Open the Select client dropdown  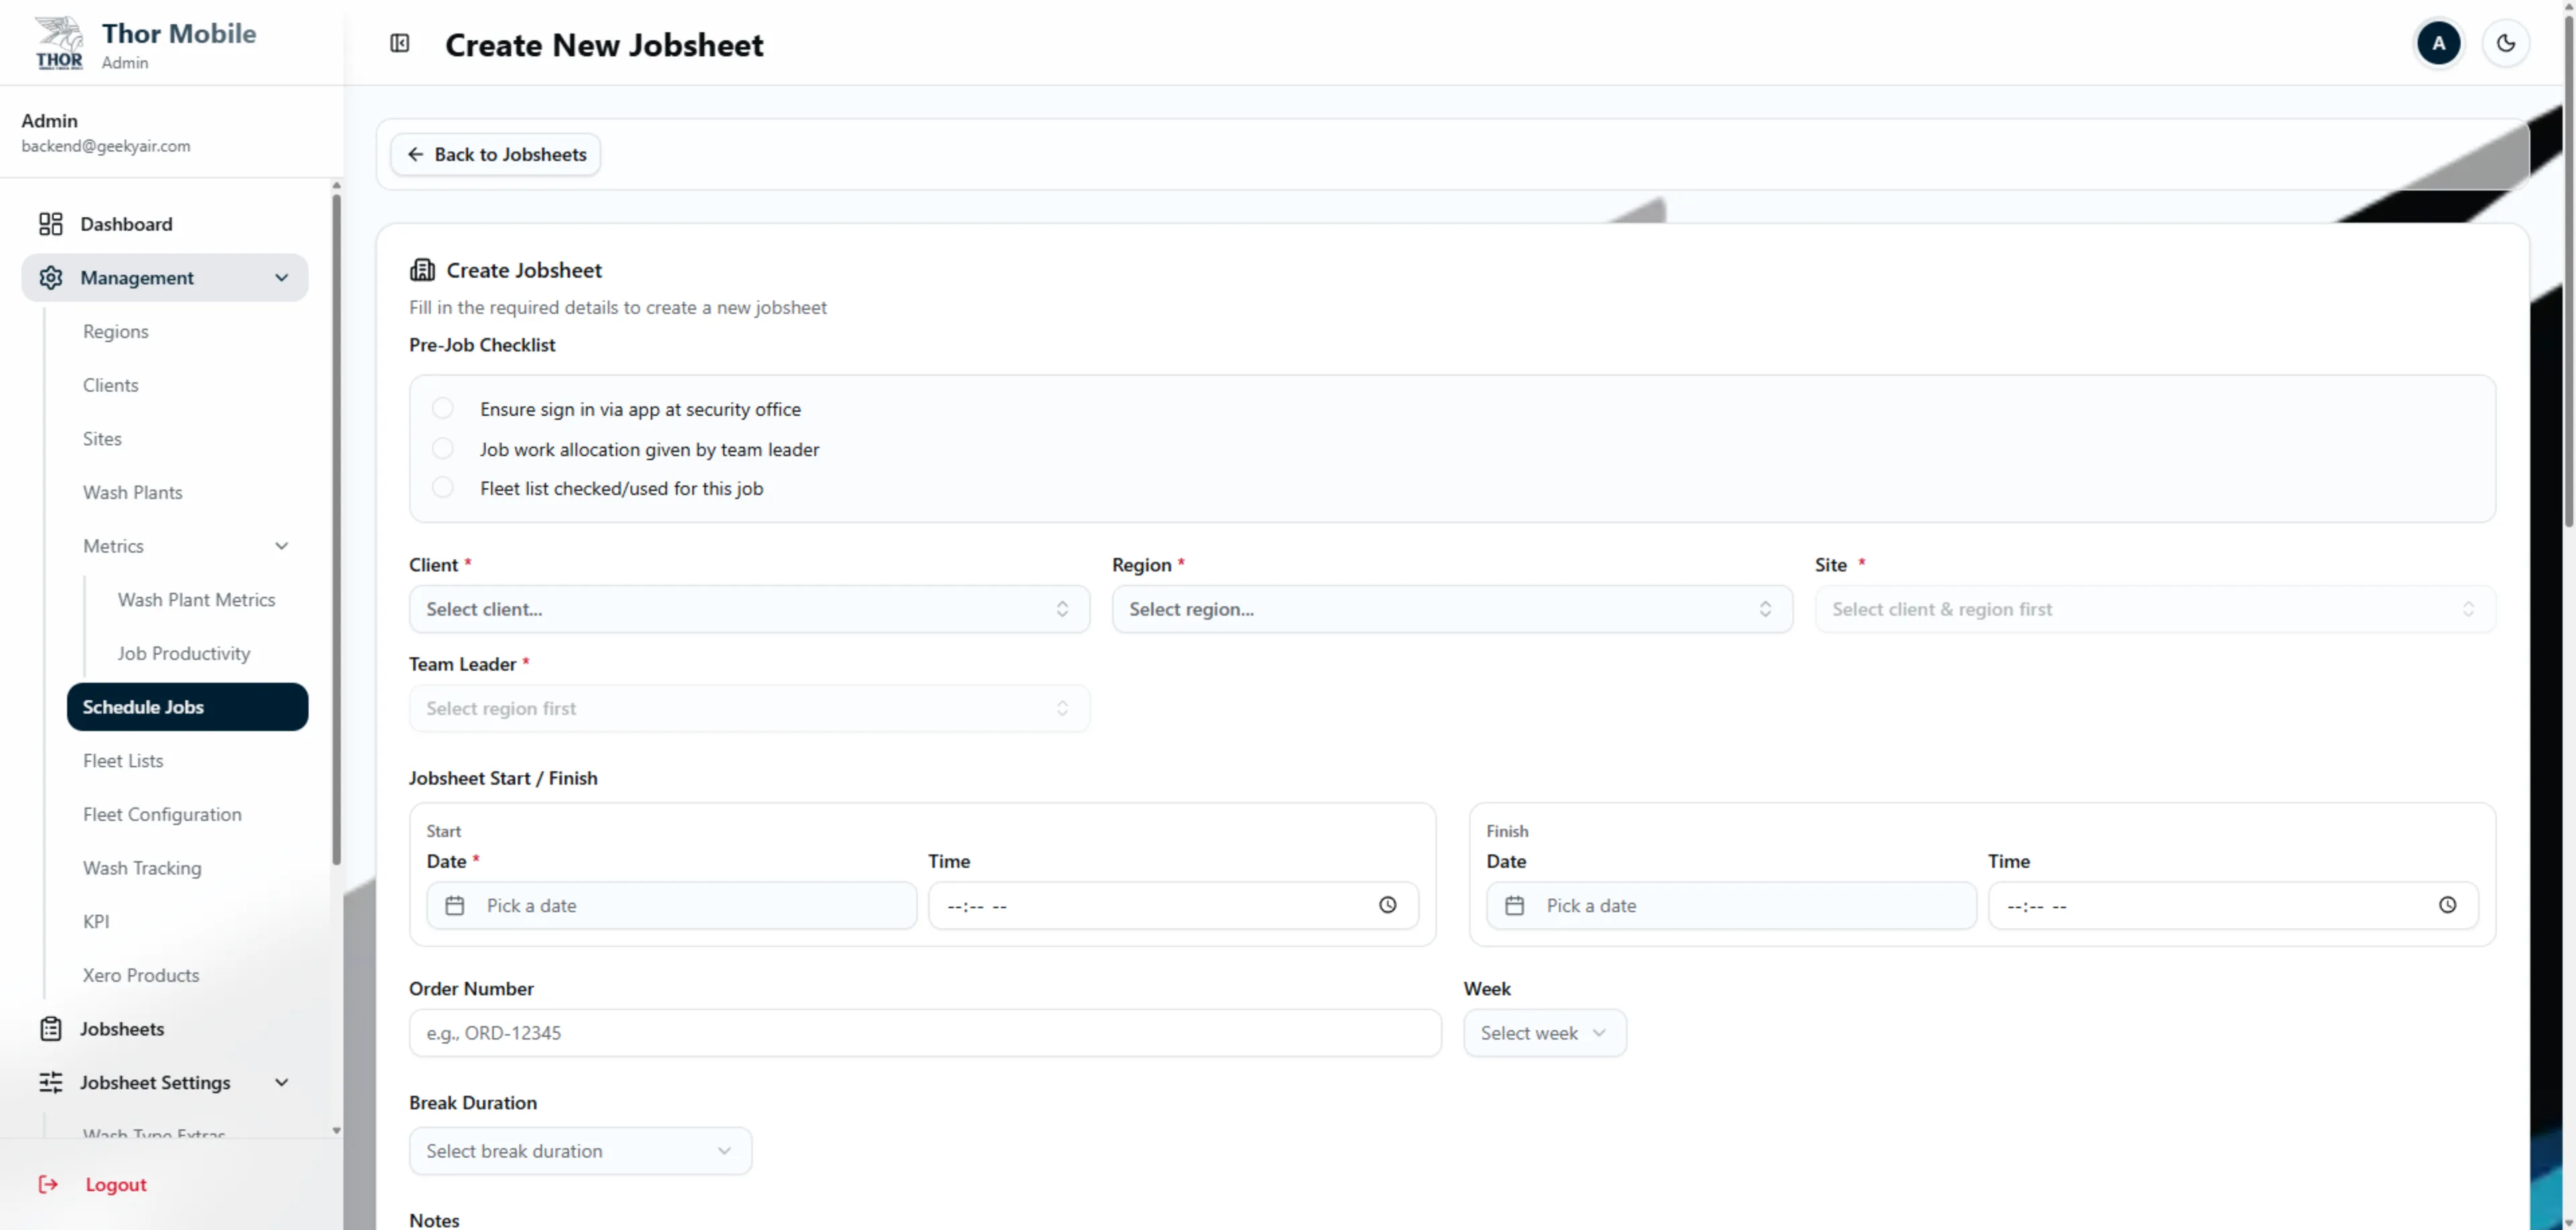(749, 609)
